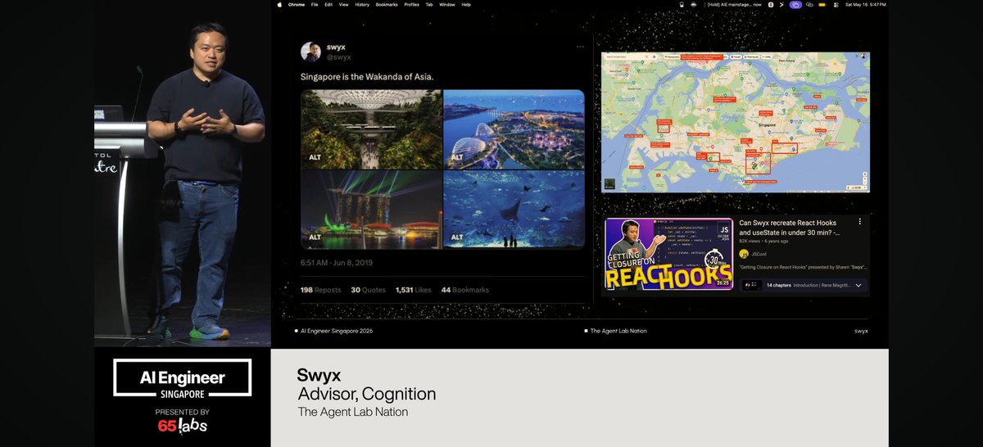Click the purple highlighted menu bar icon

pyautogui.click(x=796, y=4)
